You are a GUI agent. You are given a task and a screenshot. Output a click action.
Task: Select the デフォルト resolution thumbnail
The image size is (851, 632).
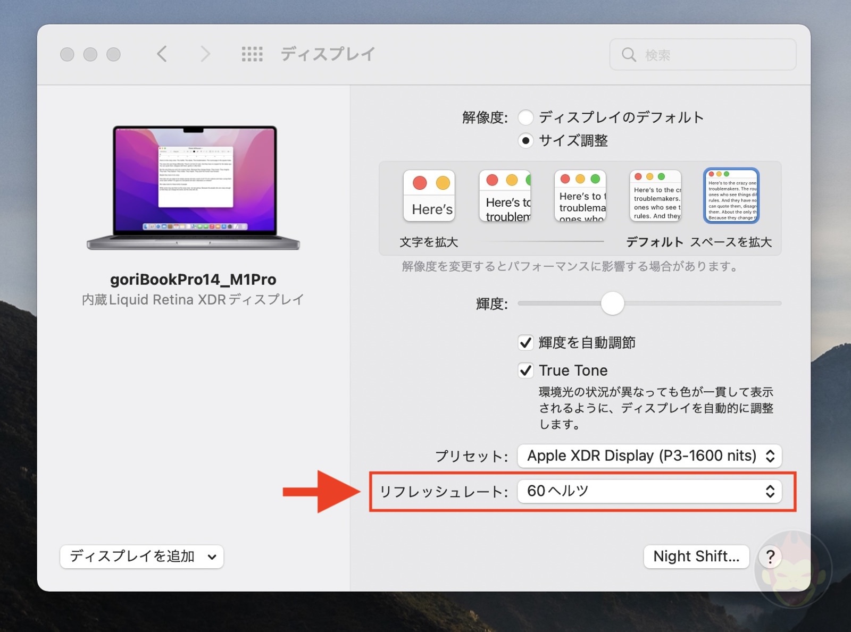point(655,195)
